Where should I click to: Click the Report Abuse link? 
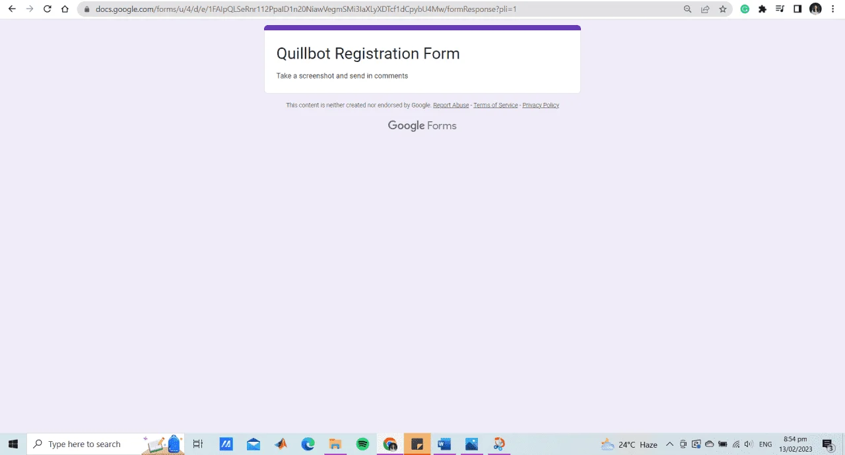click(451, 106)
